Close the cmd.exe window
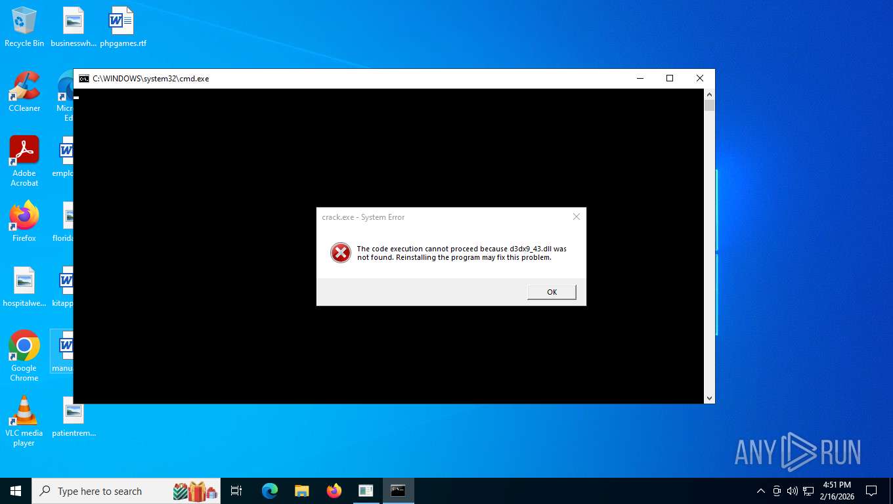This screenshot has height=504, width=893. (699, 78)
